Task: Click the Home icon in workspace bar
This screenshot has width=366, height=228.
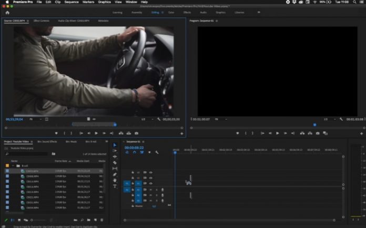Action: (7, 13)
